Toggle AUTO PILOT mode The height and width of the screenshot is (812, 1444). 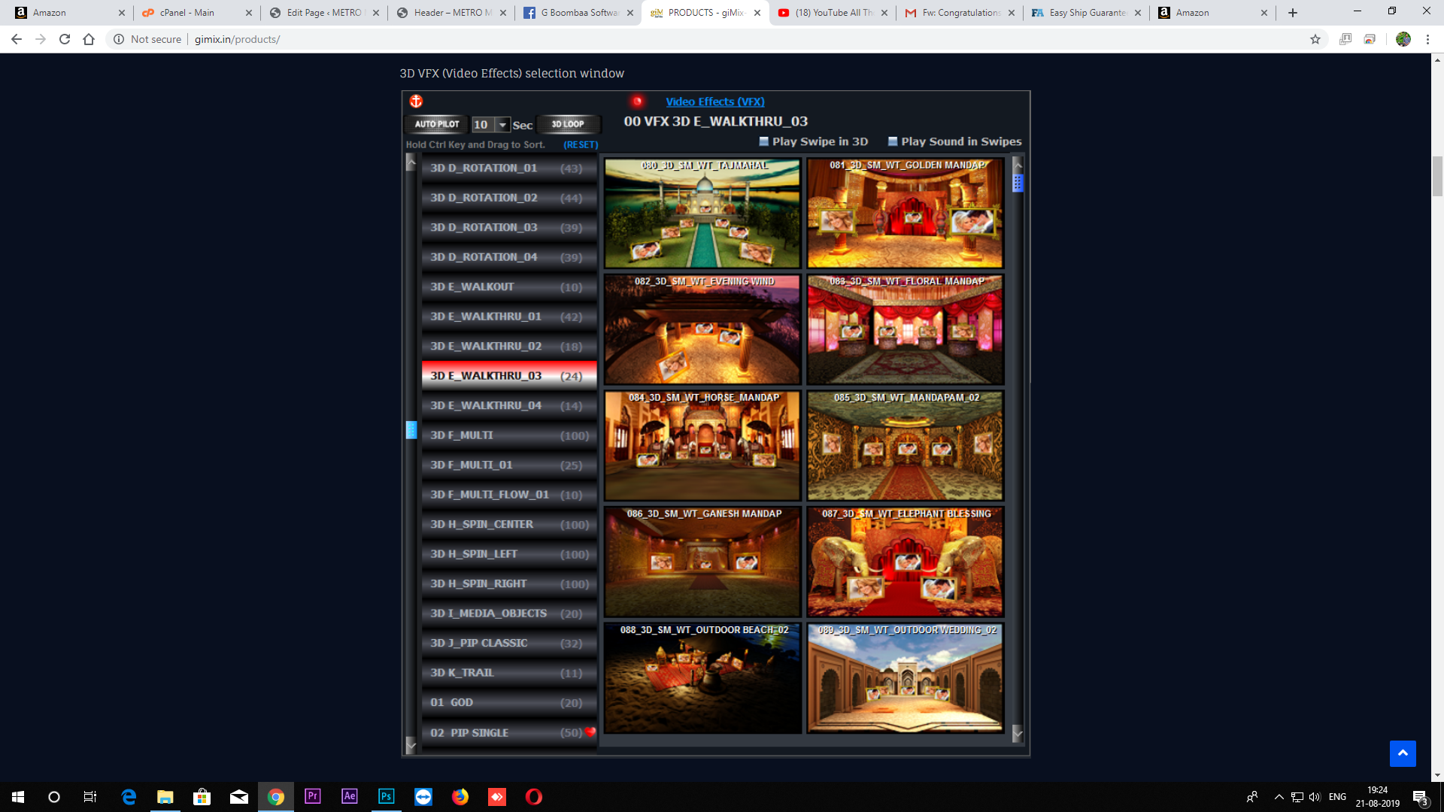coord(436,124)
